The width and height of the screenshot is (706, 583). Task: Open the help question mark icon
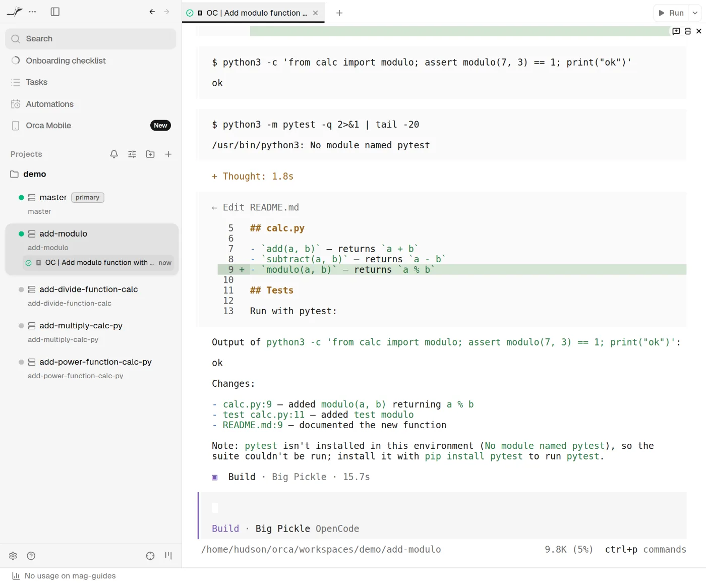[x=31, y=556]
